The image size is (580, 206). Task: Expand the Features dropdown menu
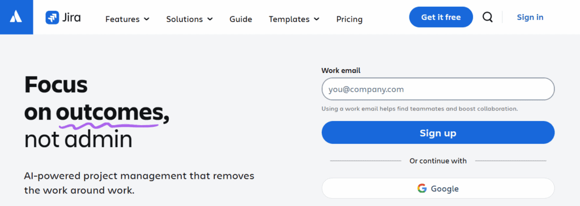(127, 19)
